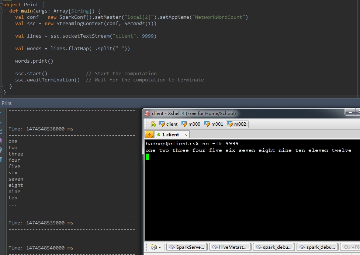The height and width of the screenshot is (255, 360).
Task: Click the word 'two' in console output
Action: click(x=13, y=148)
